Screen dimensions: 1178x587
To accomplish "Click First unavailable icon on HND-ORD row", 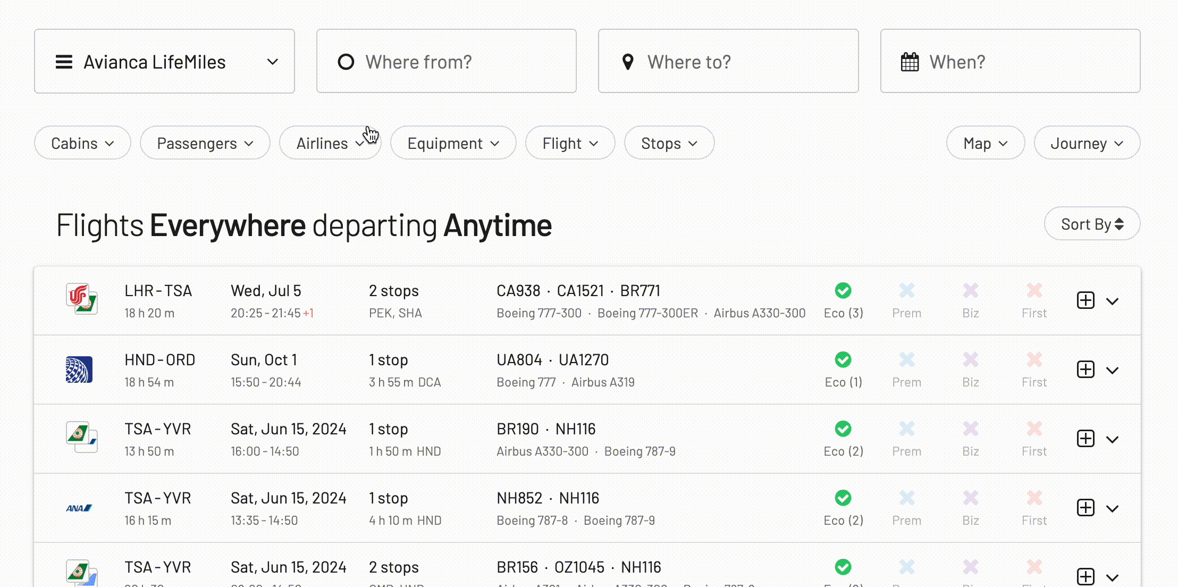I will 1034,359.
